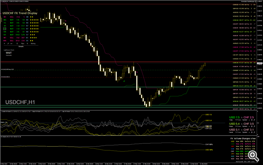Click the USDCHF 48/68 Delta row

click(244, 28)
